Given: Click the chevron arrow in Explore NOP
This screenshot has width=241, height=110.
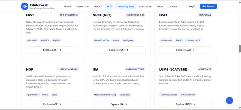Looking at the screenshot, I should pos(60,104).
